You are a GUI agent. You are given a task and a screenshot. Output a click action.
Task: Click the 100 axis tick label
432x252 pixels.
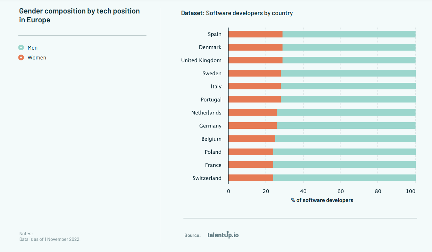411,191
